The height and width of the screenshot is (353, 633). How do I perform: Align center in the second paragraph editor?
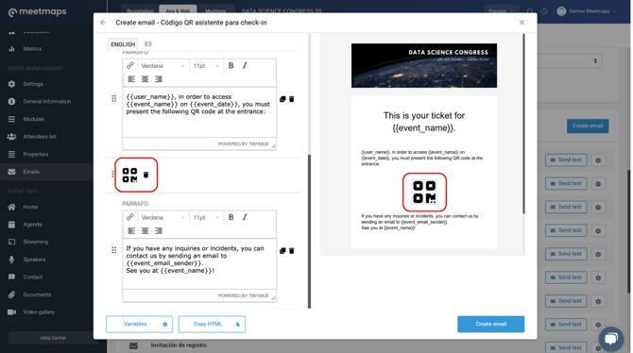click(145, 230)
